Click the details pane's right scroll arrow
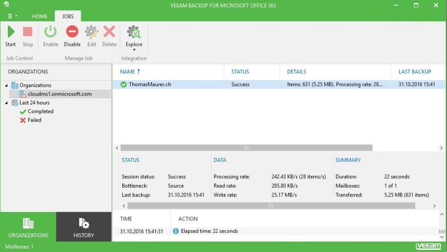 pyautogui.click(x=434, y=206)
